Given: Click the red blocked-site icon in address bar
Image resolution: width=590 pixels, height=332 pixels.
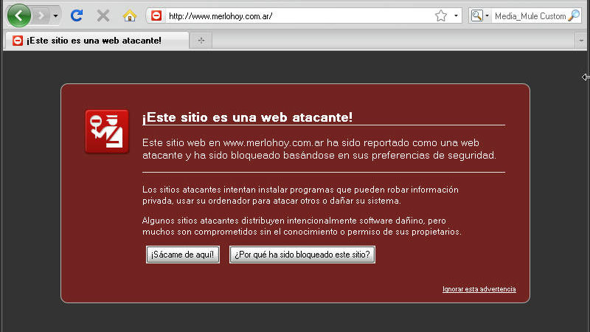Looking at the screenshot, I should click(156, 15).
